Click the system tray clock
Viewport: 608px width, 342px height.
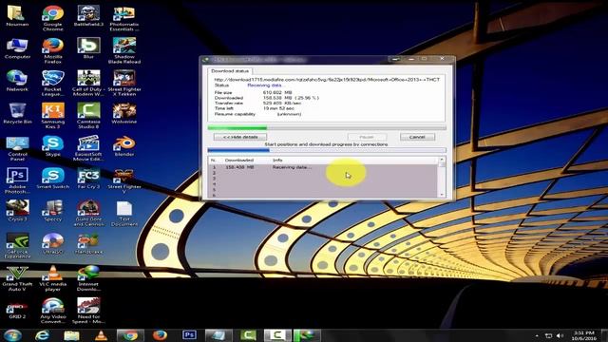click(584, 335)
